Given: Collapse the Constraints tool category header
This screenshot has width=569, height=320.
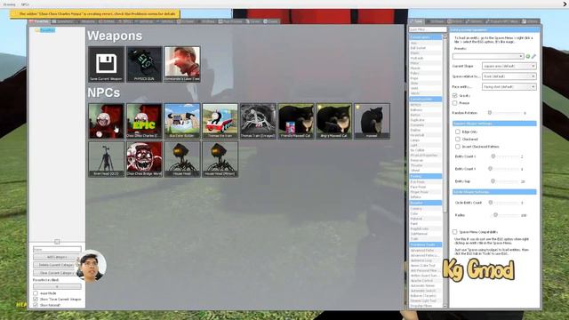Looking at the screenshot, I should tap(426, 37).
